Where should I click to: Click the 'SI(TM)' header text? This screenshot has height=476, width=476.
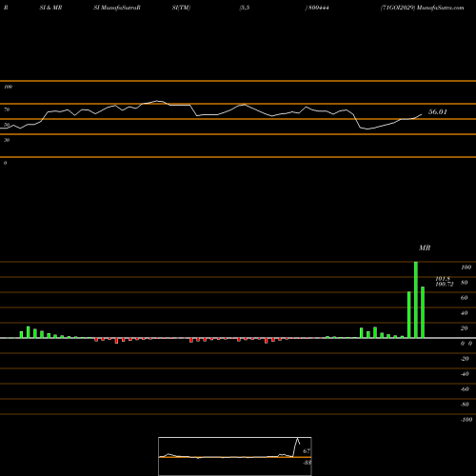[x=181, y=8]
